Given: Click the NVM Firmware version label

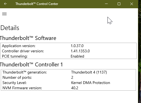Looking at the screenshot, I should click(22, 88).
